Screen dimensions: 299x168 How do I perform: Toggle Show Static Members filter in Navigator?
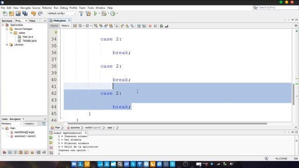click(x=15, y=152)
